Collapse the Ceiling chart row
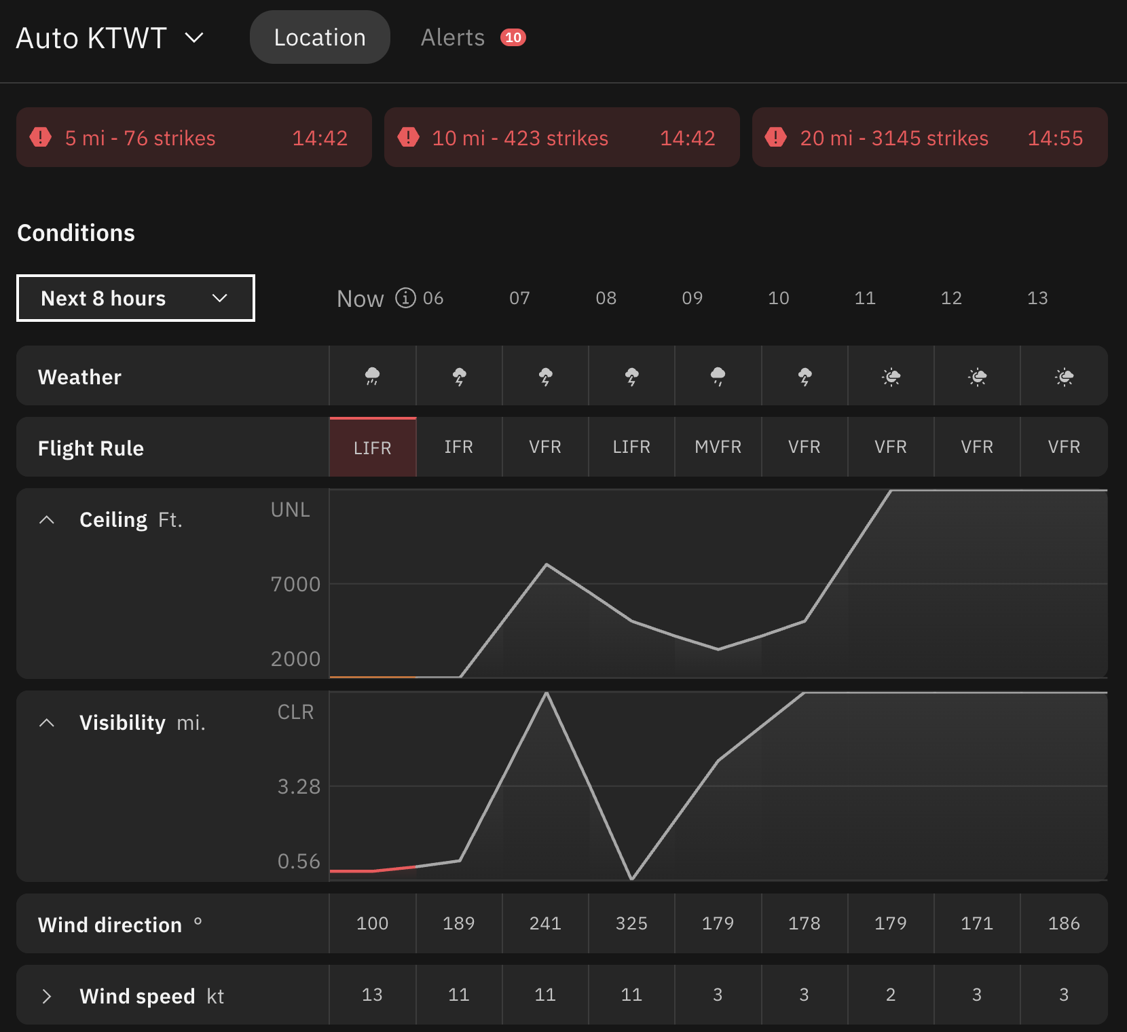Screen dimensions: 1127x1032 click(x=47, y=520)
